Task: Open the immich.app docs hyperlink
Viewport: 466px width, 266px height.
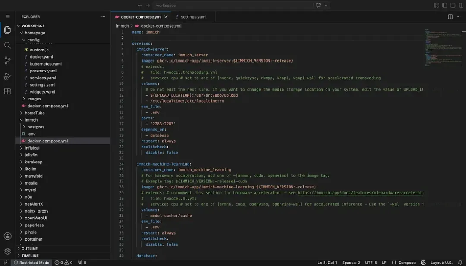Action: [x=360, y=193]
